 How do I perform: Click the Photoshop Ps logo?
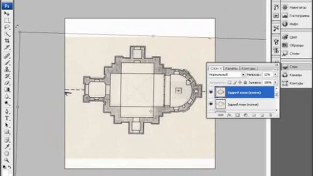[x=7, y=6]
